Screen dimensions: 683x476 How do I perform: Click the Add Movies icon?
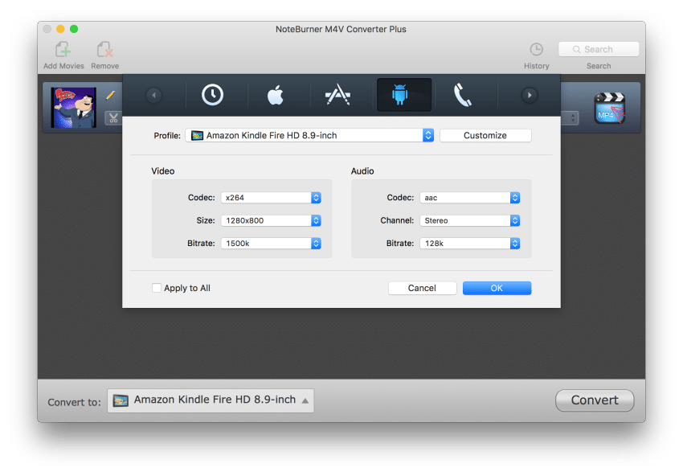pyautogui.click(x=63, y=50)
